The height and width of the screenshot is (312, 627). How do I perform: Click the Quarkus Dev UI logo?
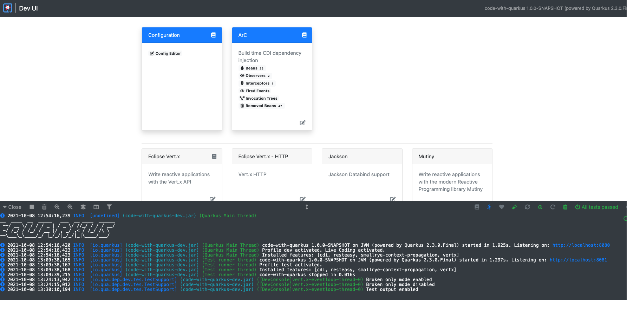click(x=8, y=8)
